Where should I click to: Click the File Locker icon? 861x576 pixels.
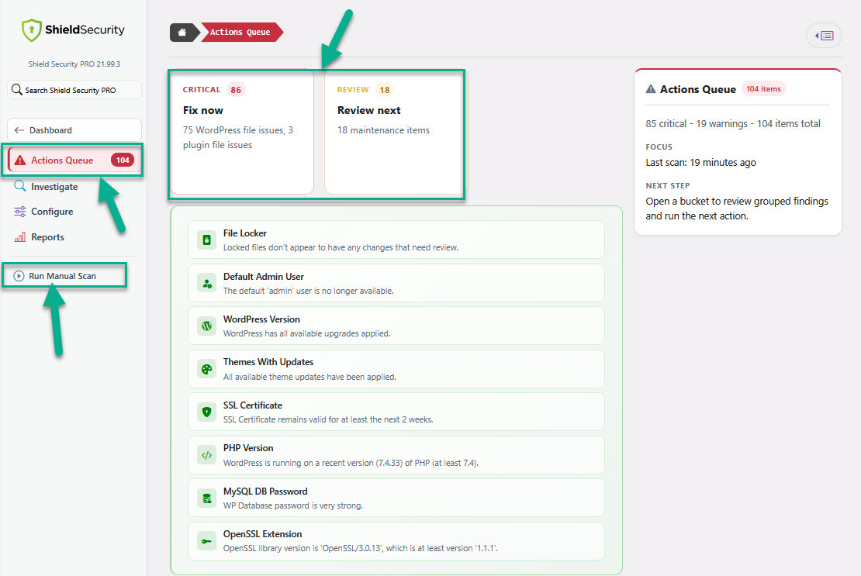[x=207, y=240]
